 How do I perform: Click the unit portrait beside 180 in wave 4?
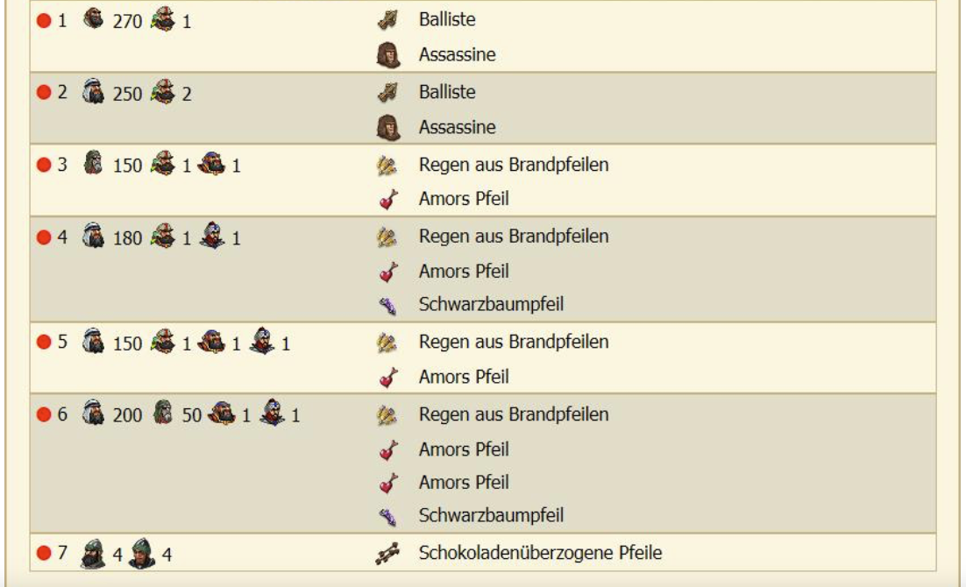pos(93,237)
